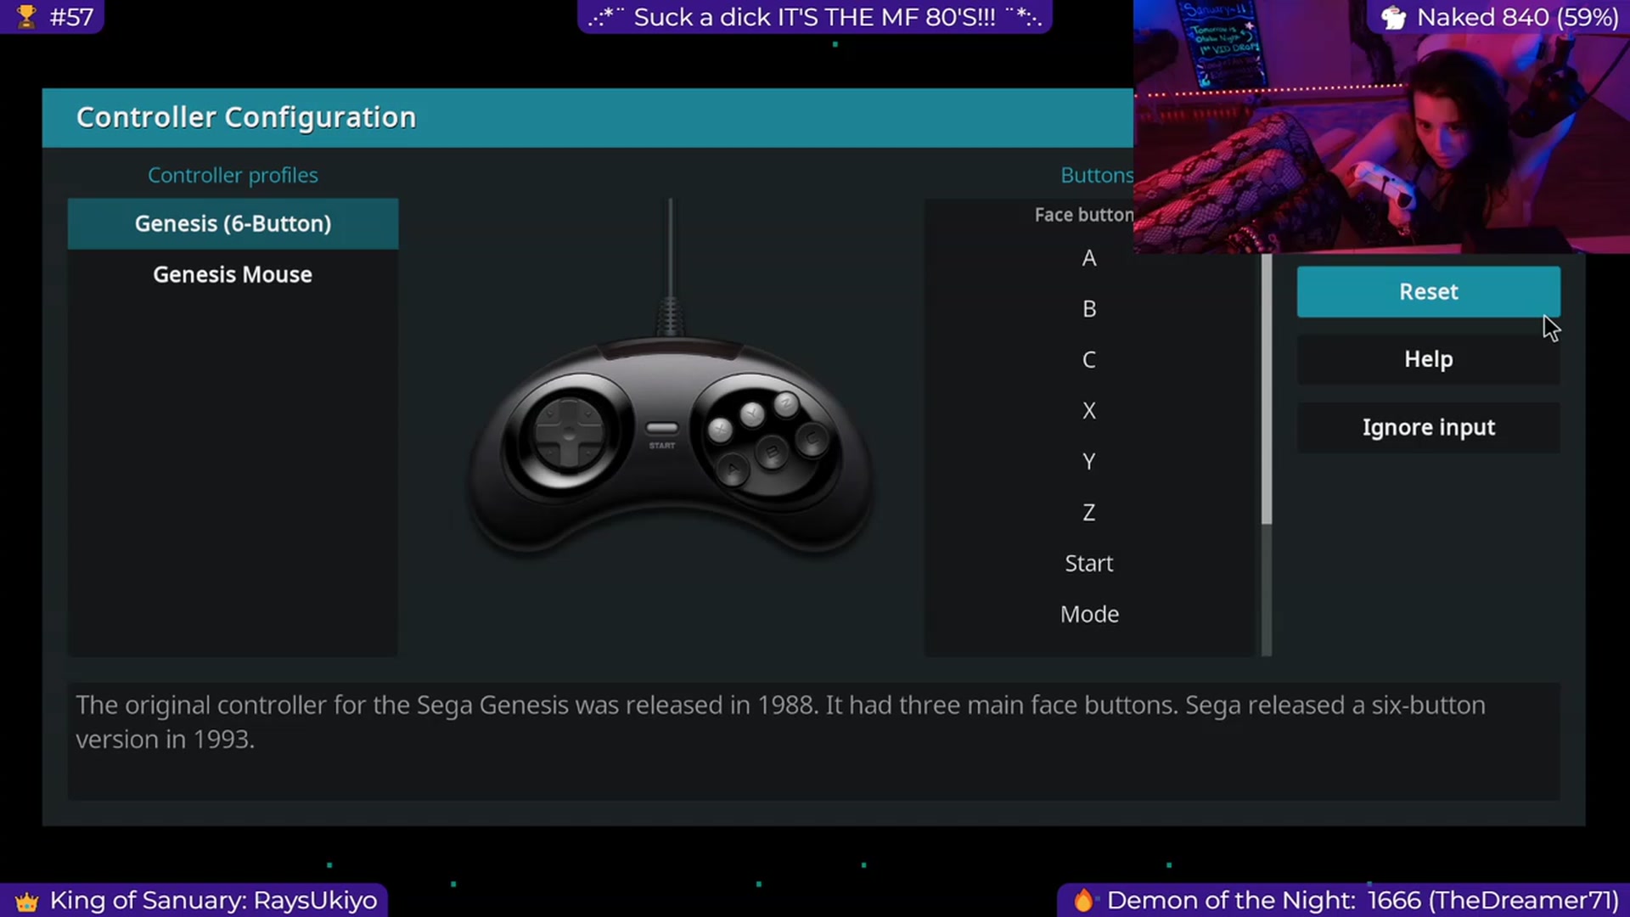The width and height of the screenshot is (1630, 917).
Task: Map the Z face button
Action: click(1089, 513)
